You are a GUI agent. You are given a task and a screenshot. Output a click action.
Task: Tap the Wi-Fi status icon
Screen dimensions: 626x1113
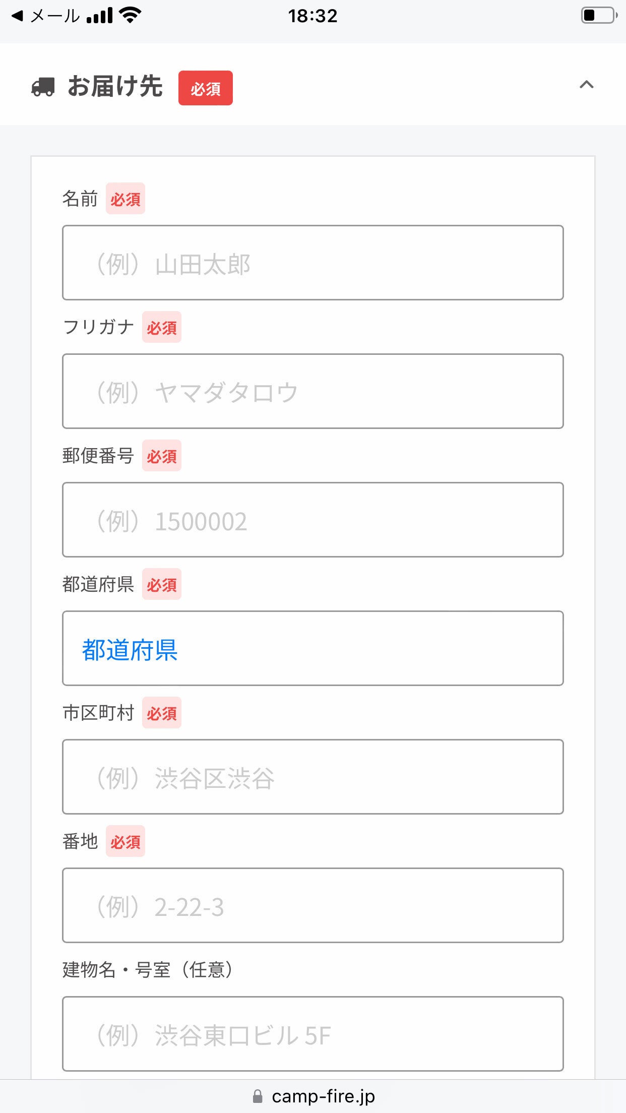130,16
